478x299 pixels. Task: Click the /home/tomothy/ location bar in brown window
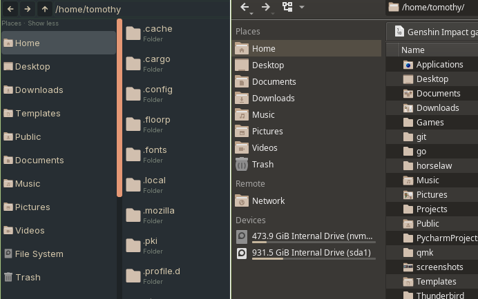click(x=432, y=8)
